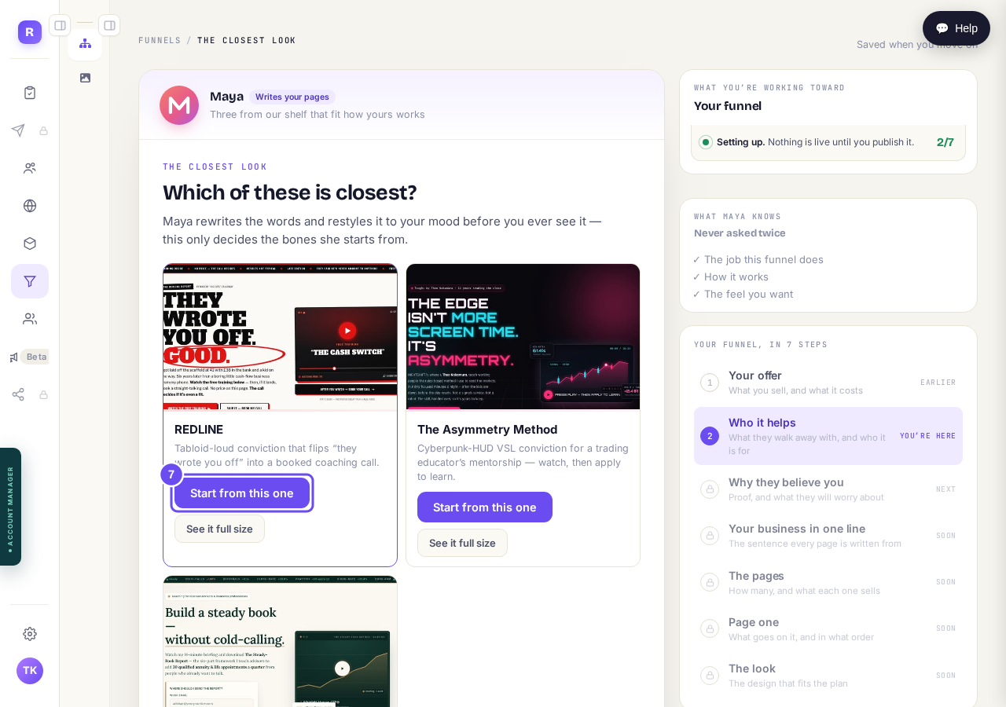Image resolution: width=1006 pixels, height=707 pixels.
Task: Open the "Build a steady book" template thumbnail
Action: [280, 641]
